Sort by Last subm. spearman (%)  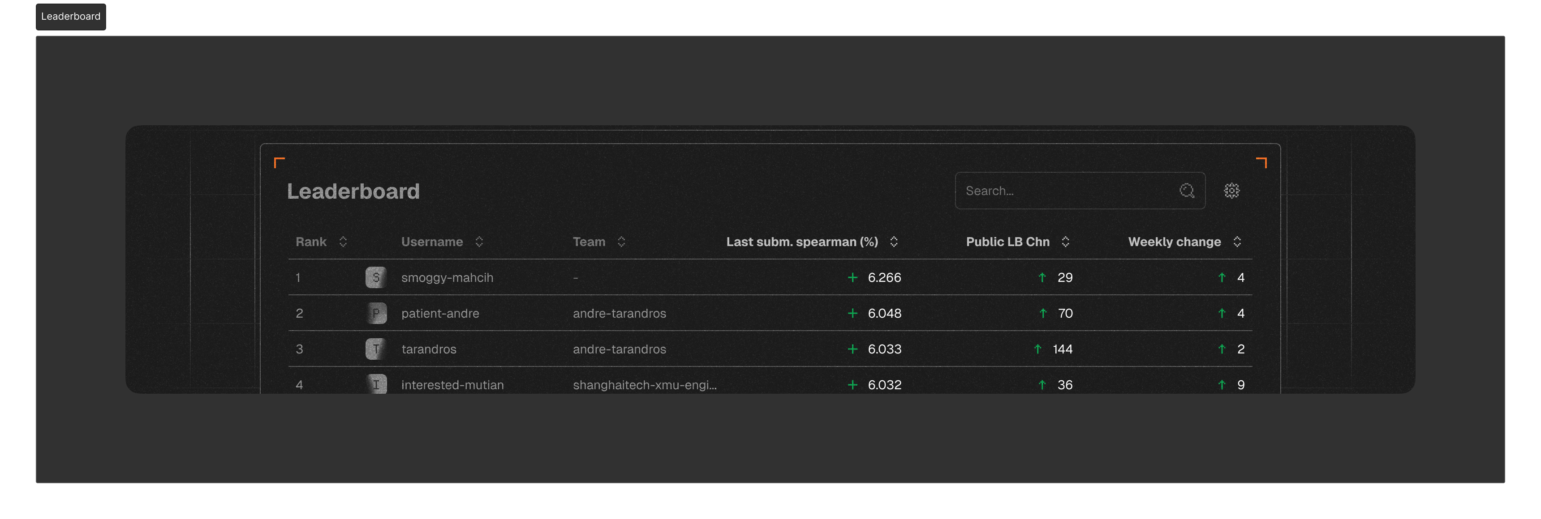893,241
